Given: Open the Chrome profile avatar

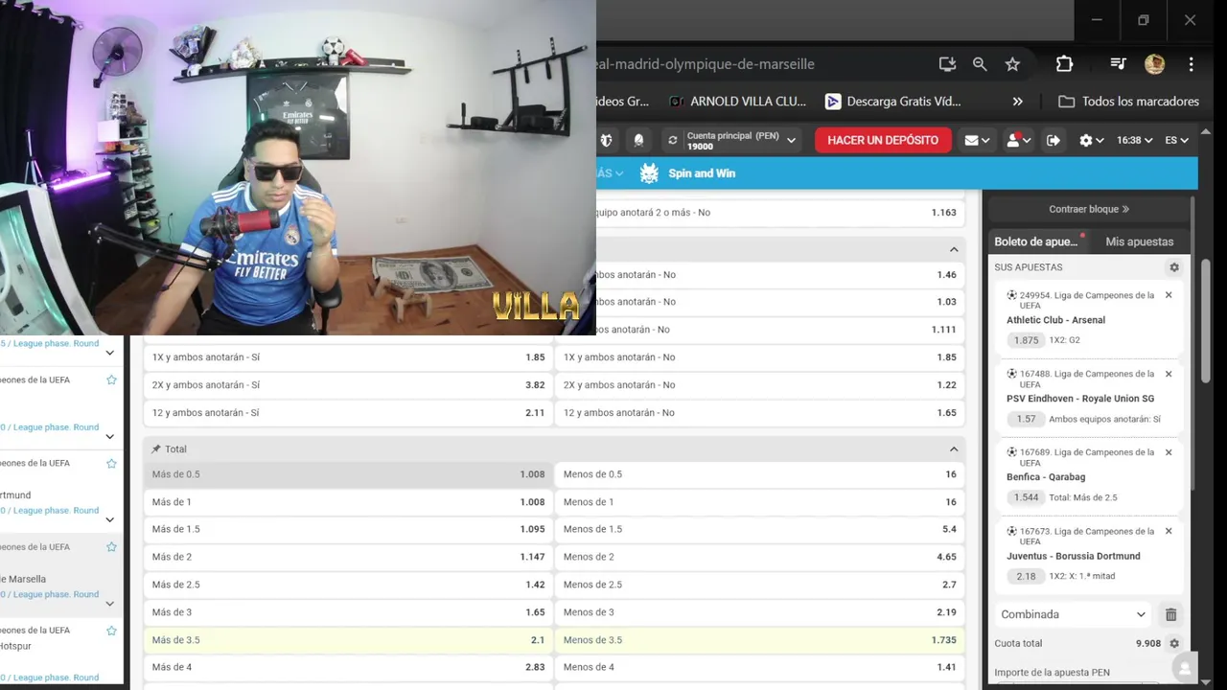Looking at the screenshot, I should click(x=1154, y=64).
